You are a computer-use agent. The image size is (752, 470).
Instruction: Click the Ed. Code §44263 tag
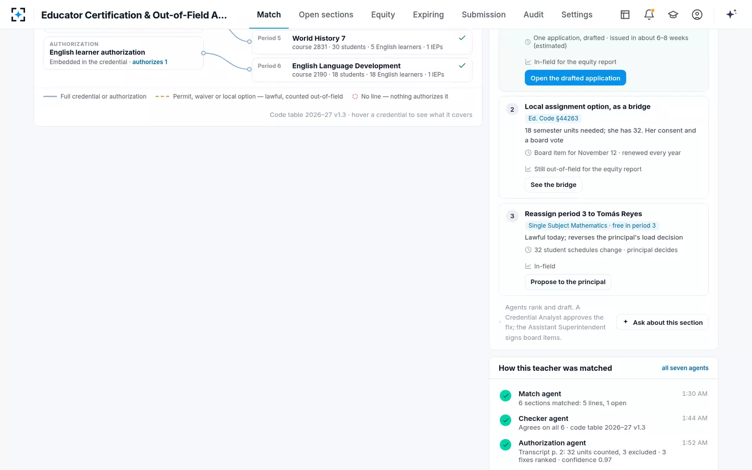pyautogui.click(x=553, y=119)
